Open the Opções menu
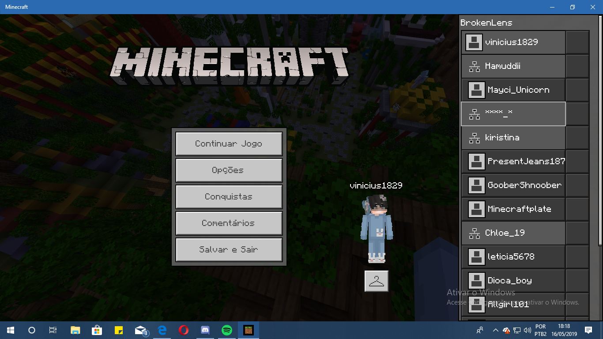This screenshot has width=603, height=339. click(229, 170)
